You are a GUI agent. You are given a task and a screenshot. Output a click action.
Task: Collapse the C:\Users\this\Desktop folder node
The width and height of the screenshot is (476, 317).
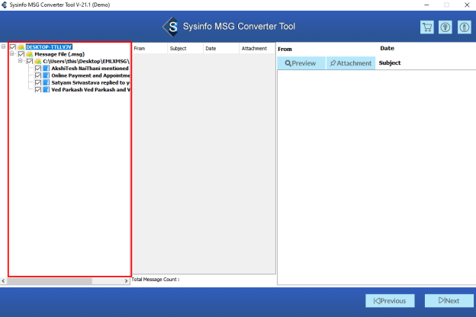click(21, 61)
